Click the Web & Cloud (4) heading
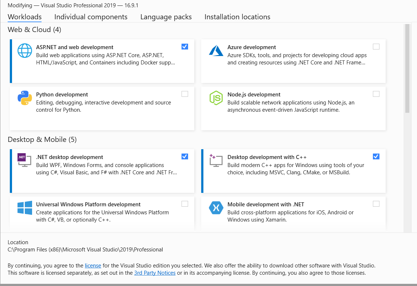Image resolution: width=417 pixels, height=286 pixels. click(x=34, y=29)
